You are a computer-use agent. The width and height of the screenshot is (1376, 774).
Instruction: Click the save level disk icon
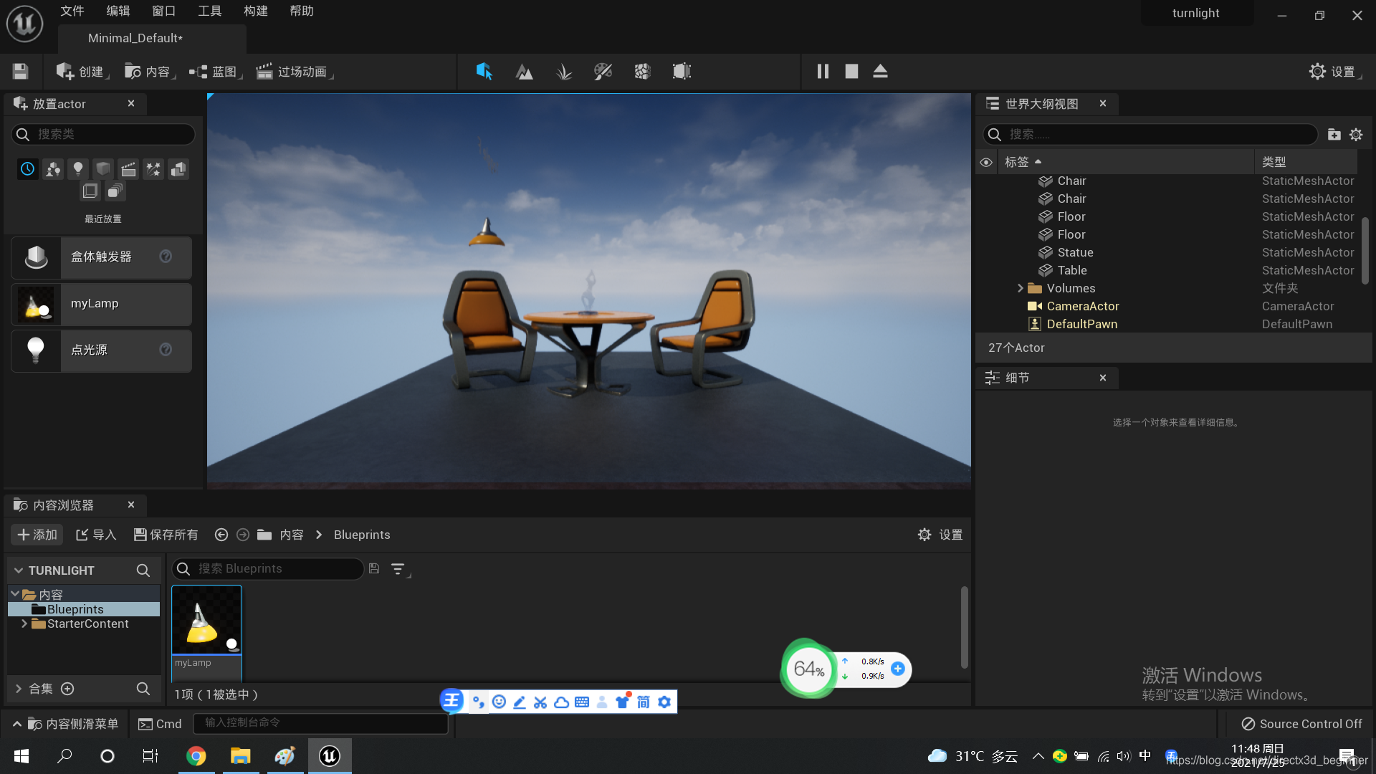(x=20, y=72)
